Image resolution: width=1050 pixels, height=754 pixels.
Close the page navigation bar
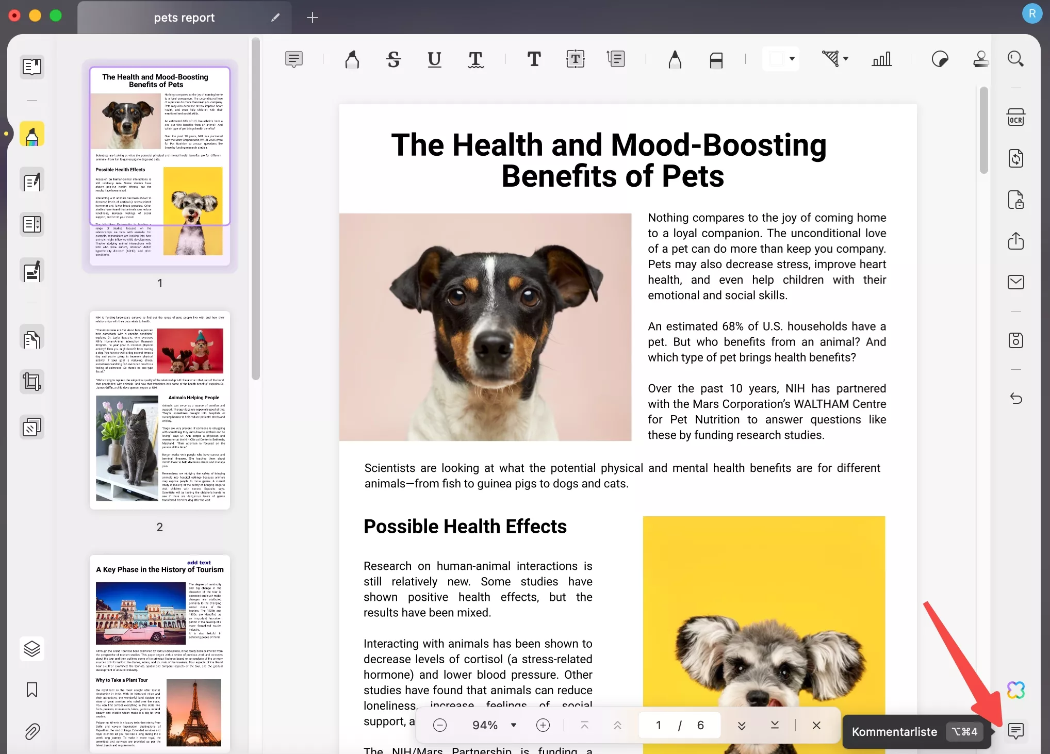pos(816,725)
